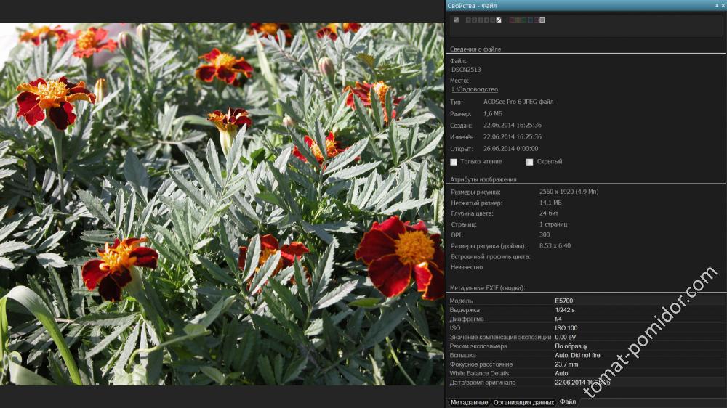The image size is (727, 408).
Task: Switch to the Метаданные tab
Action: click(x=469, y=402)
